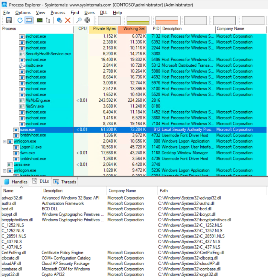Click the orange physical memory mini graph
268x277 pixels.
click(x=167, y=20)
